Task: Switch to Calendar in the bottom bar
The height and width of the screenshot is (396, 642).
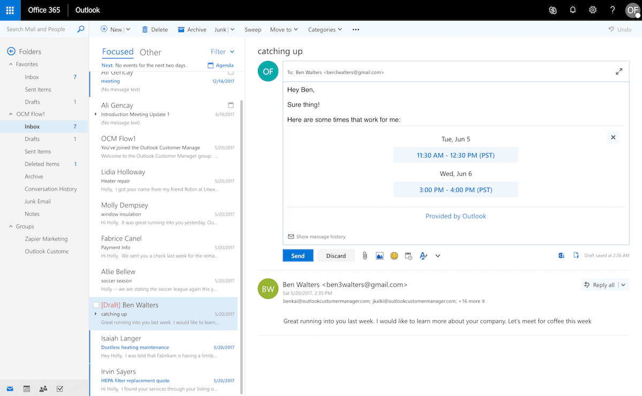Action: 27,389
